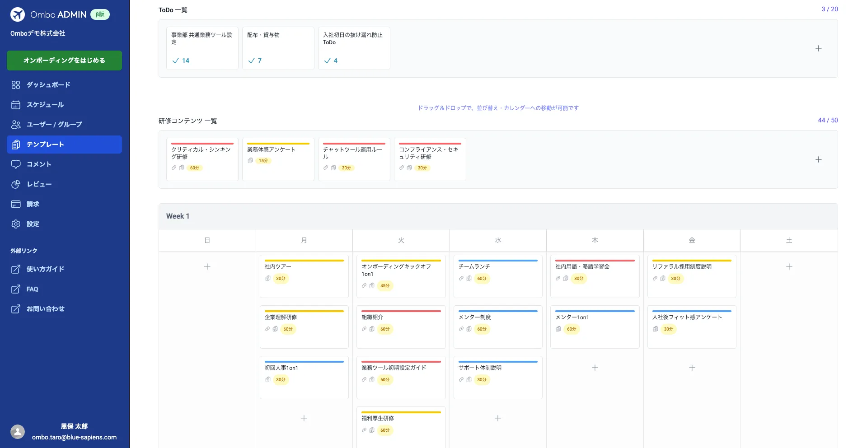This screenshot has width=867, height=448.
Task: Open the 使い方ガイド external link
Action: pos(45,269)
